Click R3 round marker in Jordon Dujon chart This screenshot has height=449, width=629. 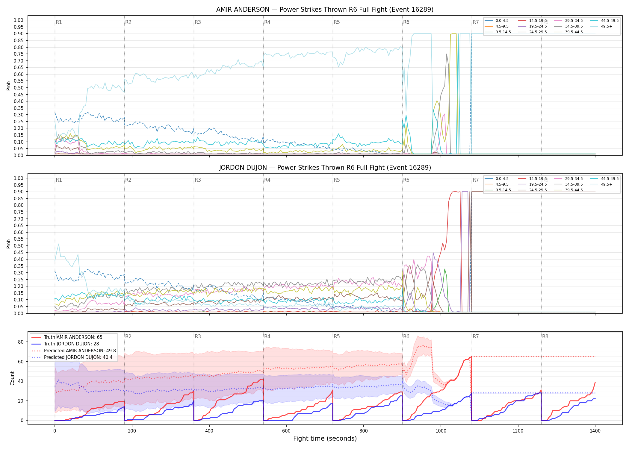click(198, 180)
